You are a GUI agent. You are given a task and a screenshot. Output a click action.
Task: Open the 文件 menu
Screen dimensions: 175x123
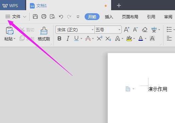pos(16,17)
